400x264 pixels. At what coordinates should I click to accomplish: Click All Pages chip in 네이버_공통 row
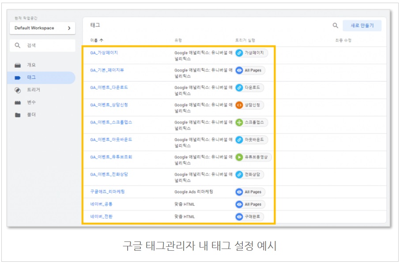point(250,204)
